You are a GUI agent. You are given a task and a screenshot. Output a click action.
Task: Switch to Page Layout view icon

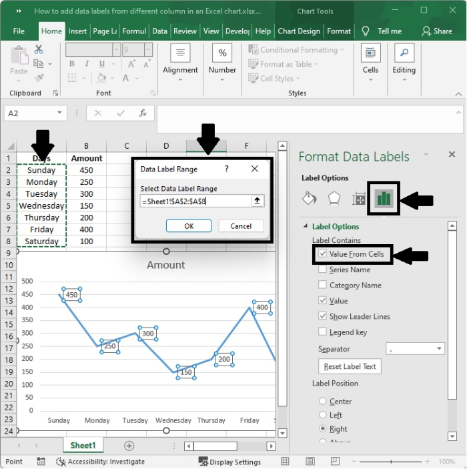click(310, 461)
